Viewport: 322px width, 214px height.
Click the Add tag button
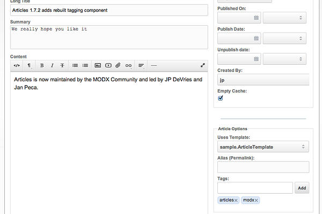click(302, 188)
